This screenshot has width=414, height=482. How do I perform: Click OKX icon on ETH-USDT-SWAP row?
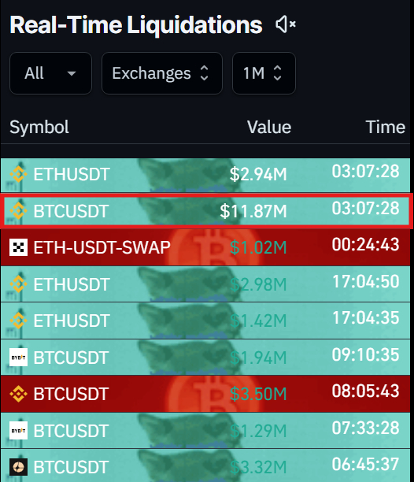pos(18,247)
